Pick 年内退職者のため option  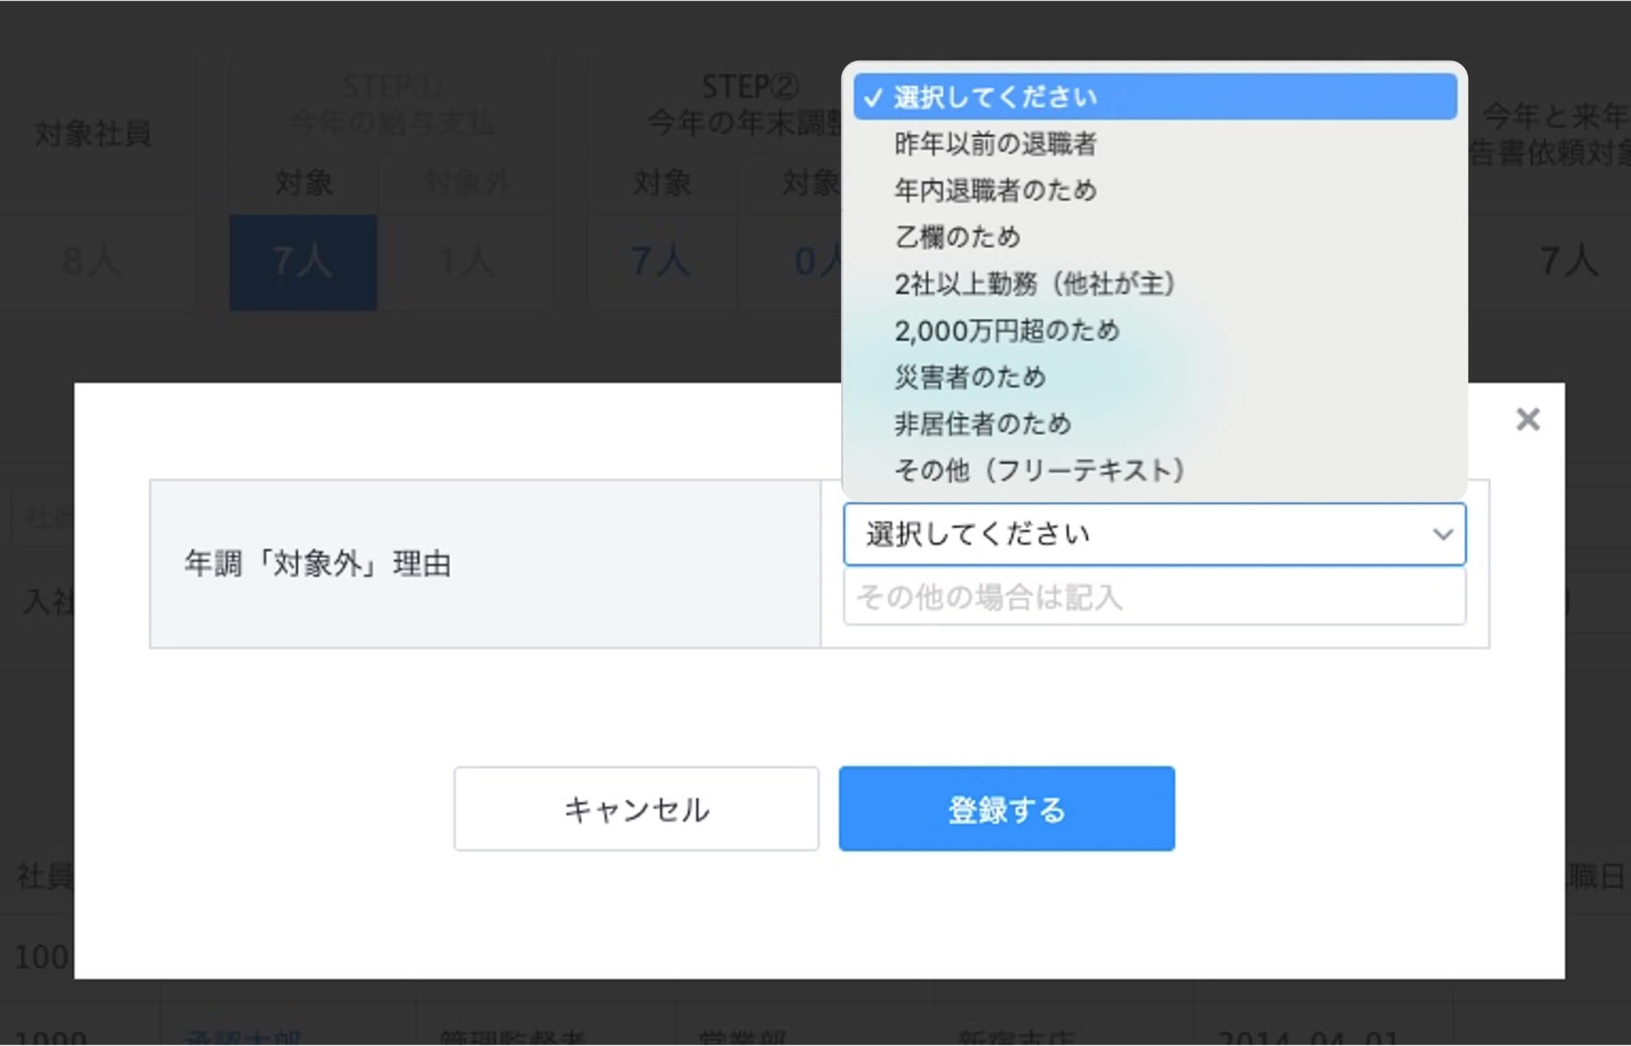coord(996,190)
